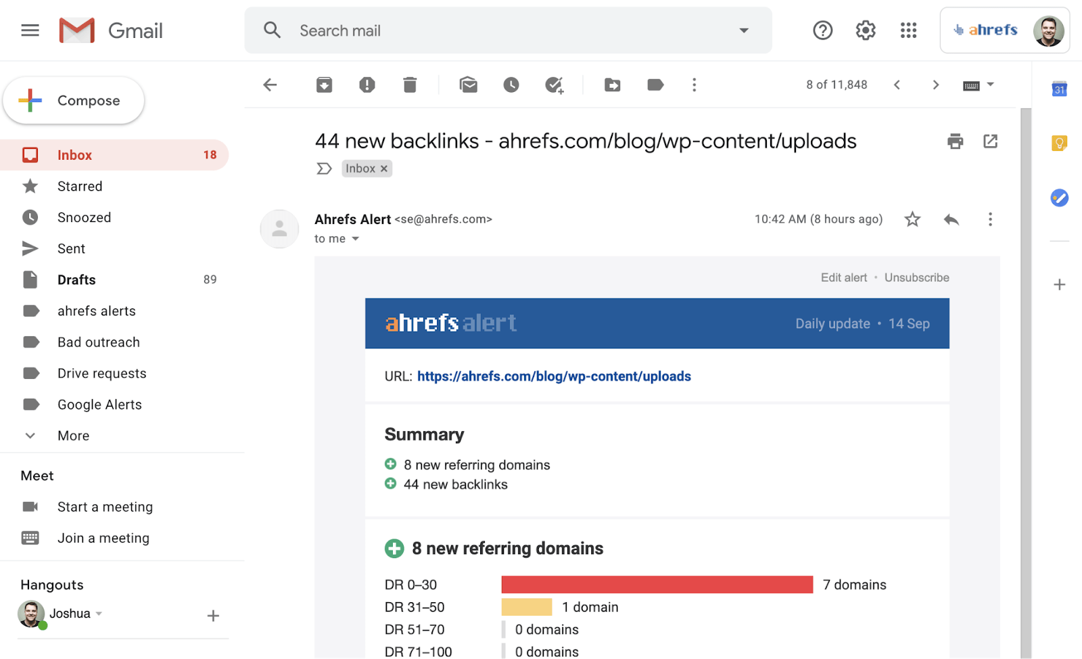Image resolution: width=1082 pixels, height=659 pixels.
Task: Open more options menu for this email
Action: coord(990,219)
